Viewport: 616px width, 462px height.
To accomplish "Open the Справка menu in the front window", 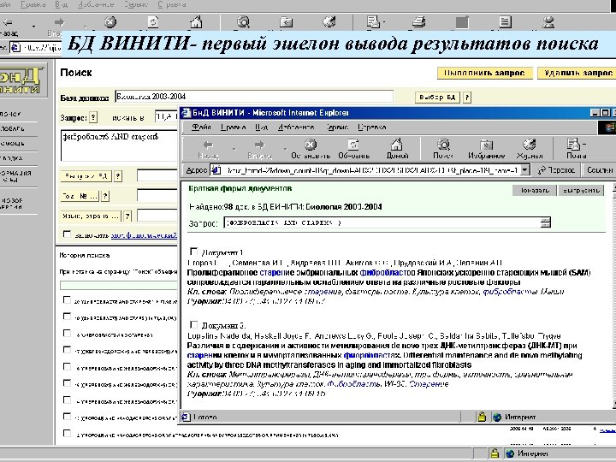I will [x=372, y=127].
